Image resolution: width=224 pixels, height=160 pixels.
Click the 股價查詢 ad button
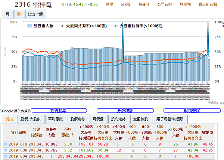click(x=192, y=111)
